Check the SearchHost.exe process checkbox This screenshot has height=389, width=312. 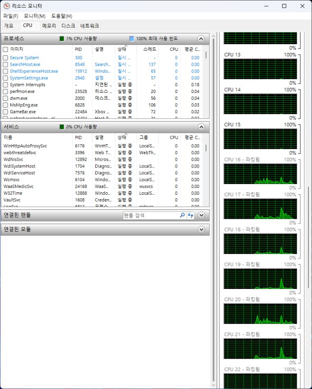pyautogui.click(x=5, y=64)
